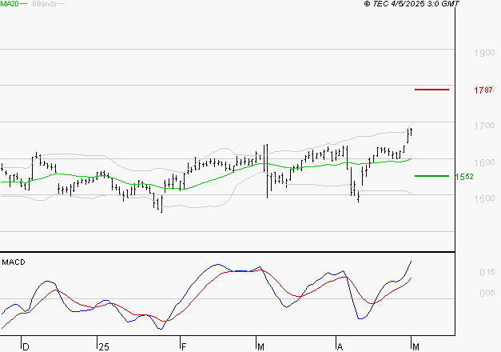The image size is (501, 352).
Task: Click the M marker between F and A
Action: coord(260,347)
